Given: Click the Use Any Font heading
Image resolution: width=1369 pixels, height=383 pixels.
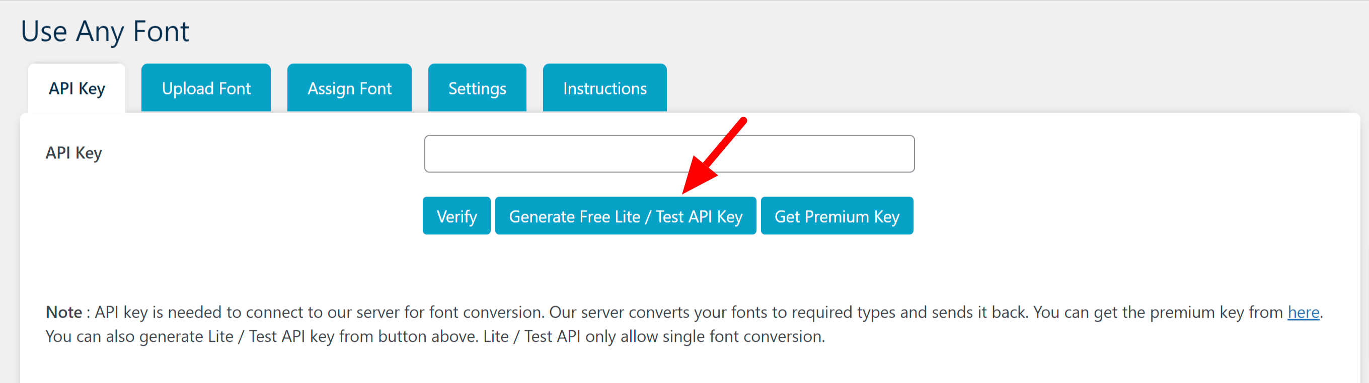Looking at the screenshot, I should 105,32.
